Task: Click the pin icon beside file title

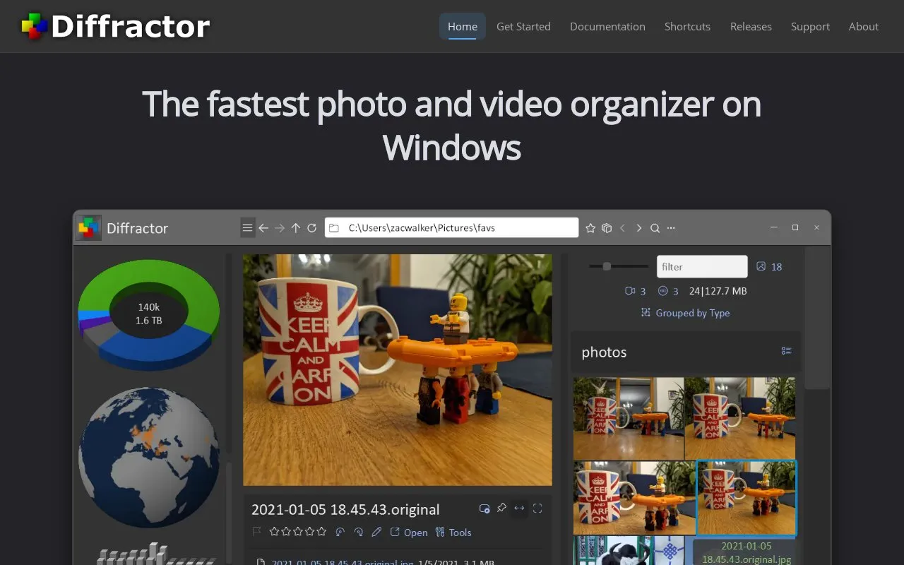Action: point(501,508)
